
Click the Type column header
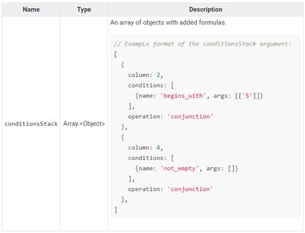coord(84,10)
